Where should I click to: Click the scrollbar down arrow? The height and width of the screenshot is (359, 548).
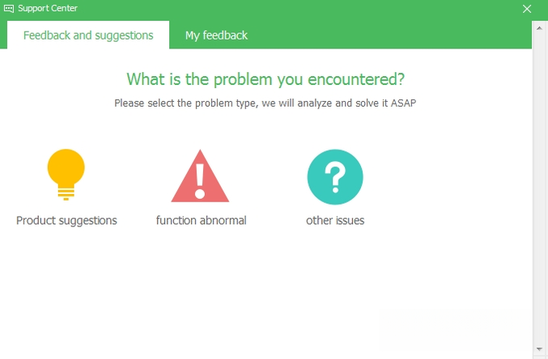[x=539, y=348]
